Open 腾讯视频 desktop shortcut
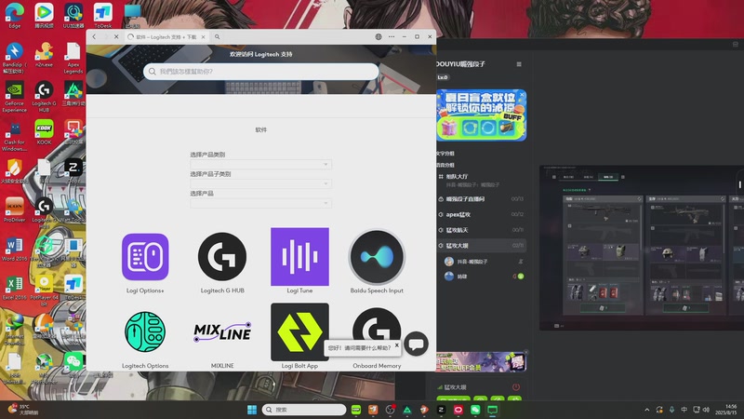Viewport: 744px width, 419px height. pos(44,16)
